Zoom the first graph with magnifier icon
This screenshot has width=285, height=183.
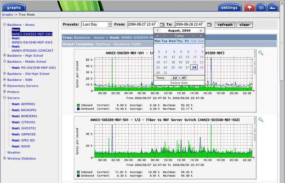click(x=261, y=53)
